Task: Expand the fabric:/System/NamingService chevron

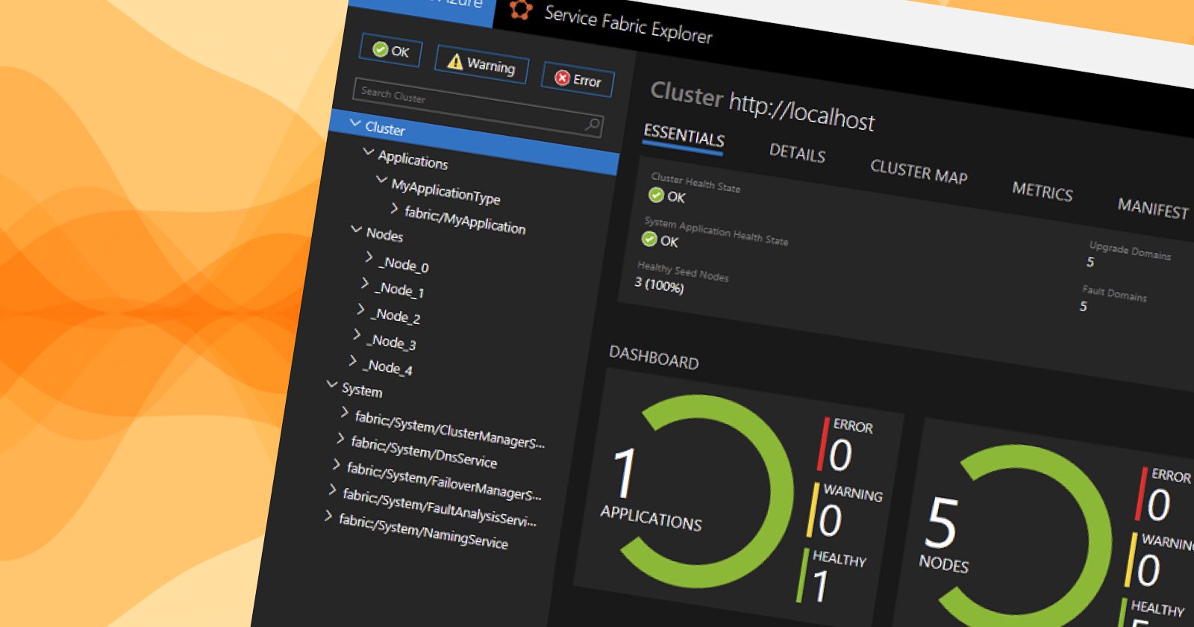Action: pos(328,516)
